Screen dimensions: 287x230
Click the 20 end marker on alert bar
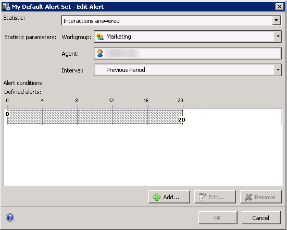tap(181, 119)
